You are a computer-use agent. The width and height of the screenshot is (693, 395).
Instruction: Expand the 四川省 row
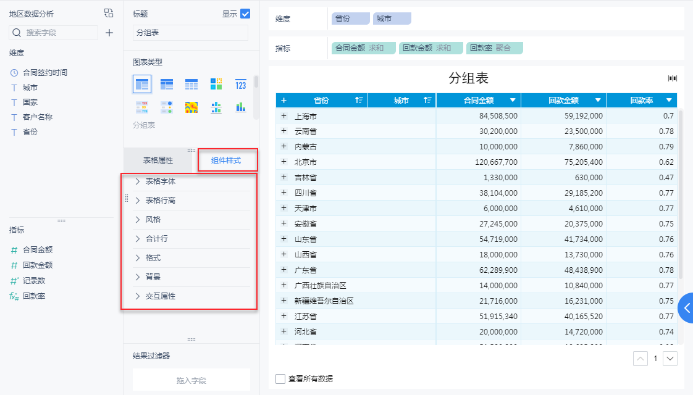pyautogui.click(x=283, y=193)
